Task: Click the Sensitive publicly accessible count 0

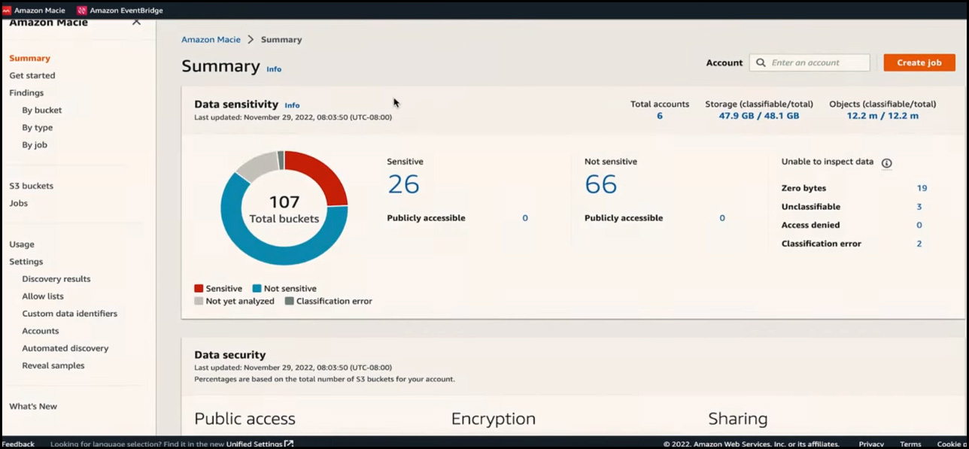Action: pyautogui.click(x=525, y=218)
